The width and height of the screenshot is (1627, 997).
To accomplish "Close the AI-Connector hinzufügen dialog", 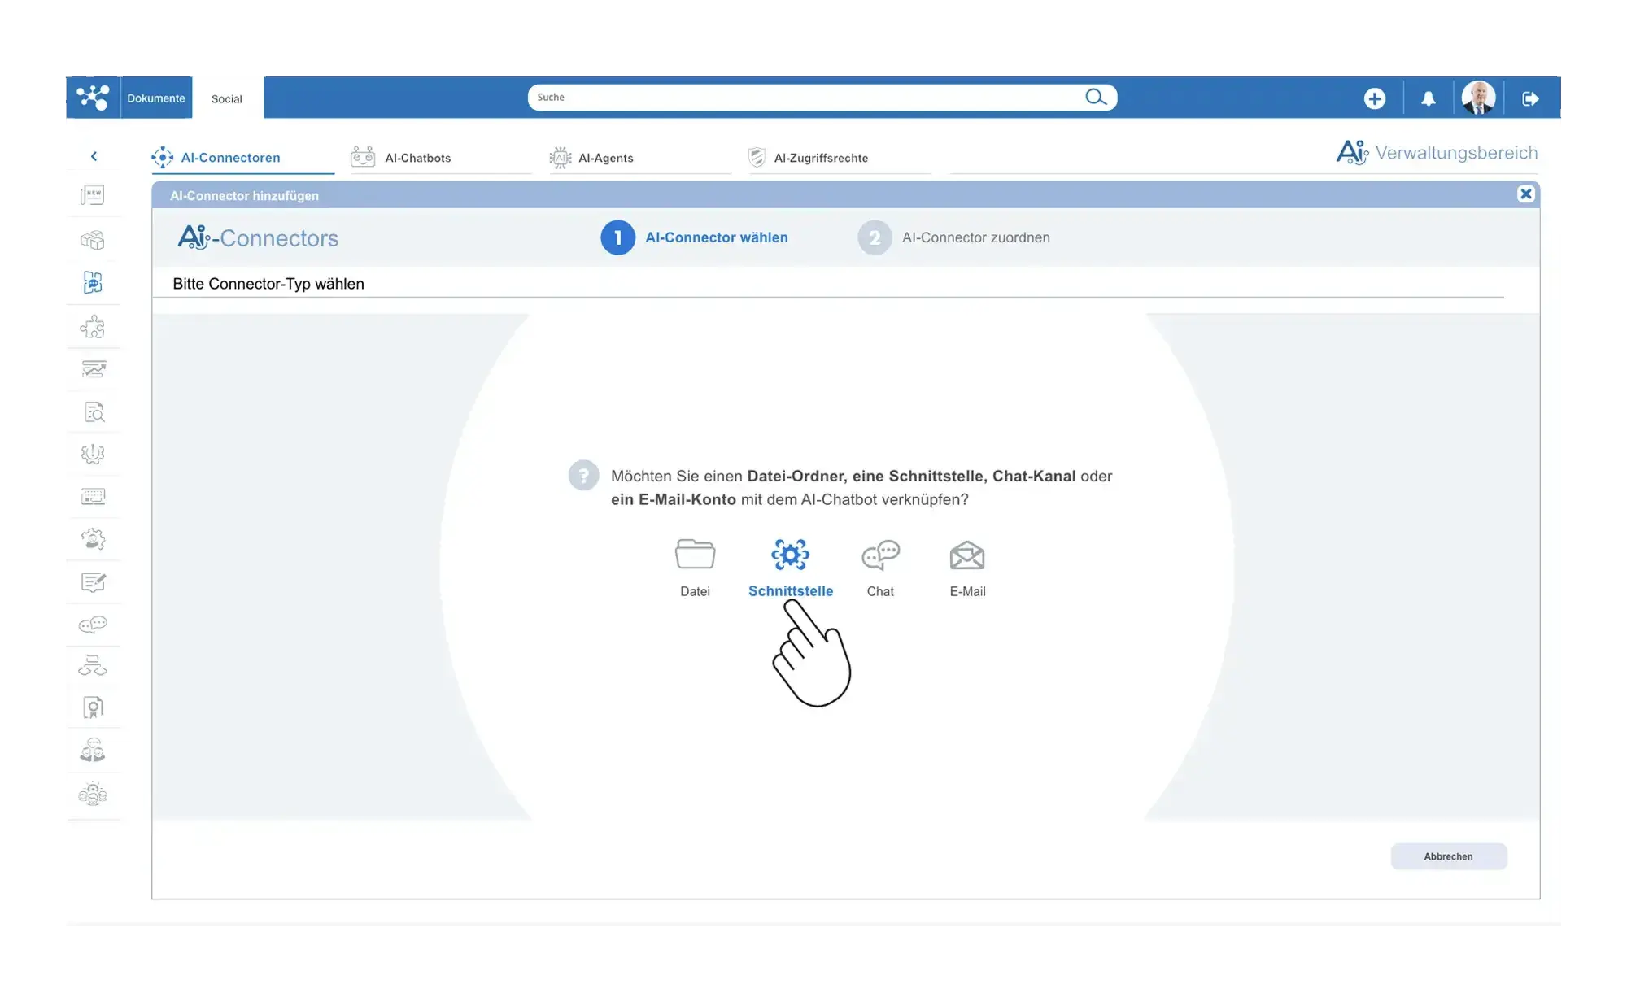I will click(x=1525, y=194).
